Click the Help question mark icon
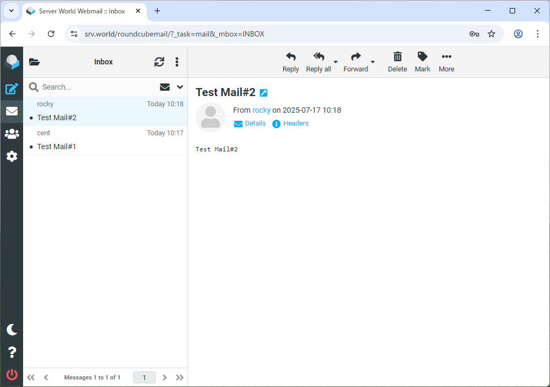The height and width of the screenshot is (387, 550). (11, 352)
